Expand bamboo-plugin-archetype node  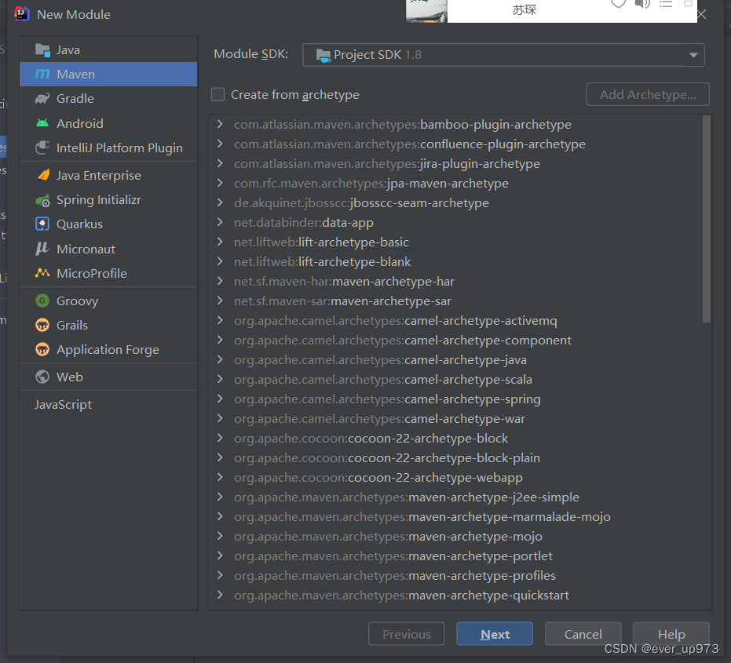pos(220,125)
